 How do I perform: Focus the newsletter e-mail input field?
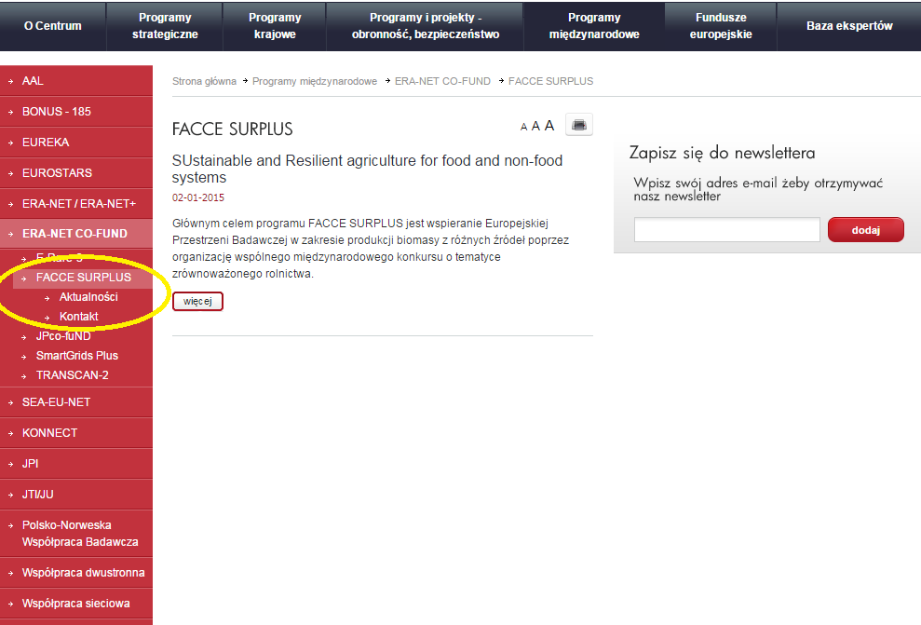[726, 230]
